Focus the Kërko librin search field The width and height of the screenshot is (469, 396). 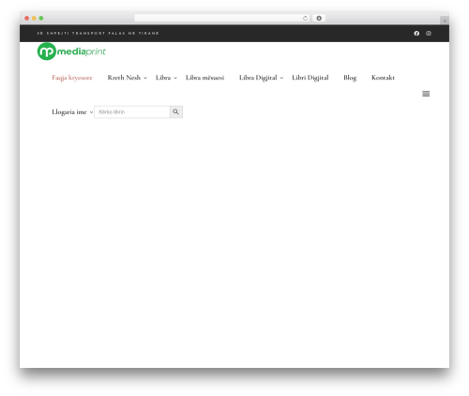[132, 111]
